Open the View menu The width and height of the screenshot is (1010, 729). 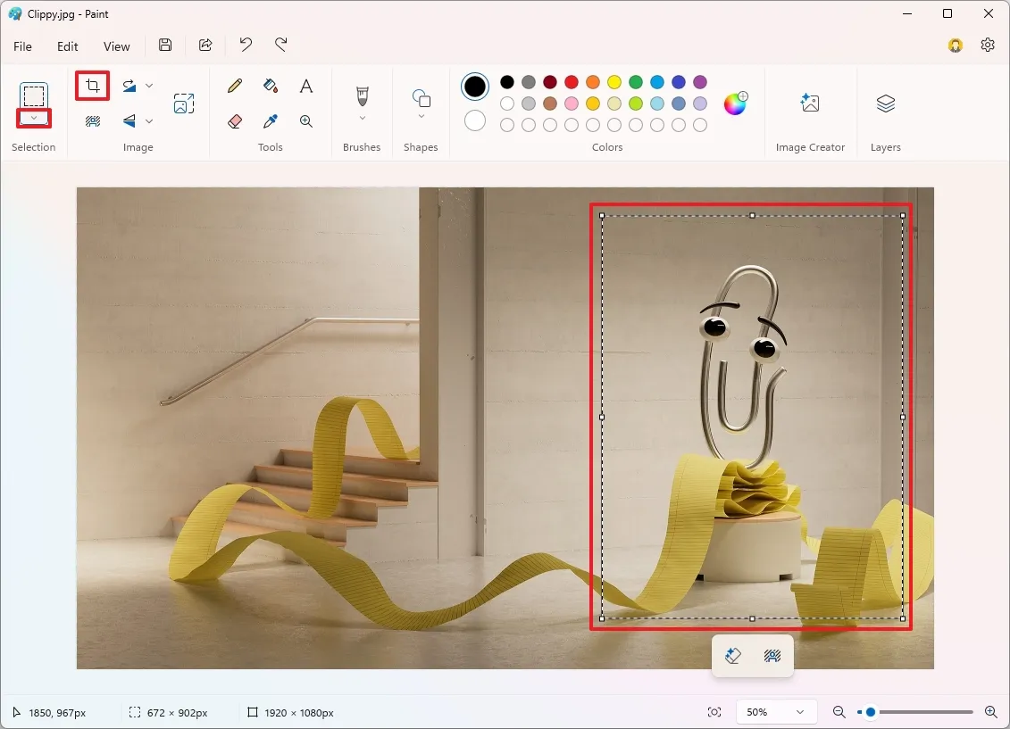click(116, 46)
